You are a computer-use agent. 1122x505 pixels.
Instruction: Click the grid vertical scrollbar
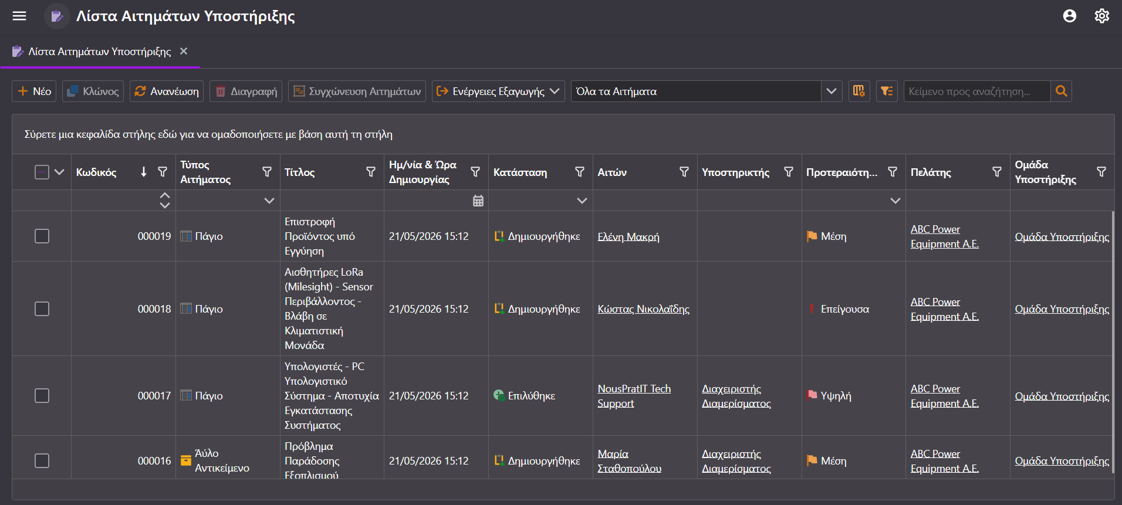click(1113, 343)
